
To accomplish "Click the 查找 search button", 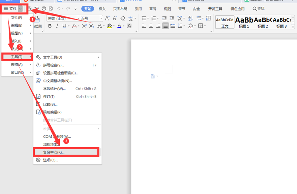I will click(259, 9).
